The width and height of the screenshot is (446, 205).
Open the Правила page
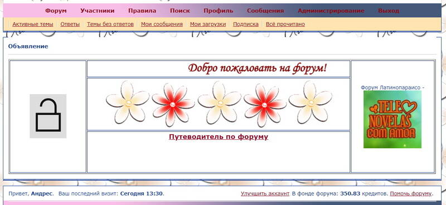click(142, 11)
